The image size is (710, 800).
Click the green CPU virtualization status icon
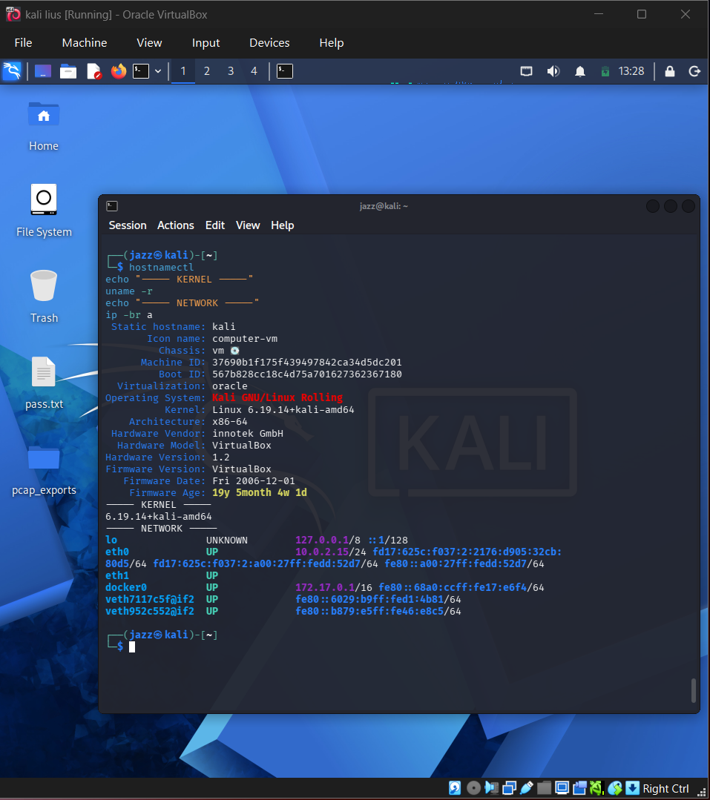point(596,788)
